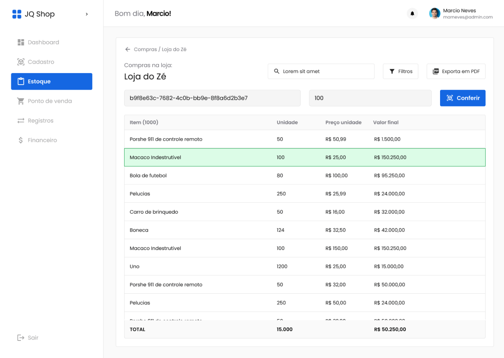Click the Dashboard grid icon
504x358 pixels.
21,43
